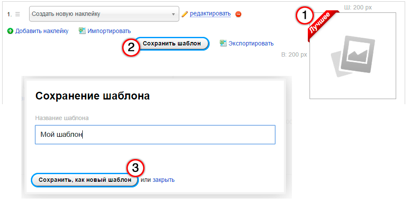This screenshot has width=409, height=205.
Task: Open the 'Создать новую наклейку' combo box
Action: pyautogui.click(x=104, y=14)
